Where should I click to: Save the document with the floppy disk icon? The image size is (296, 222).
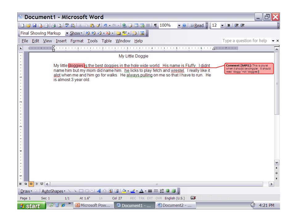click(34, 26)
